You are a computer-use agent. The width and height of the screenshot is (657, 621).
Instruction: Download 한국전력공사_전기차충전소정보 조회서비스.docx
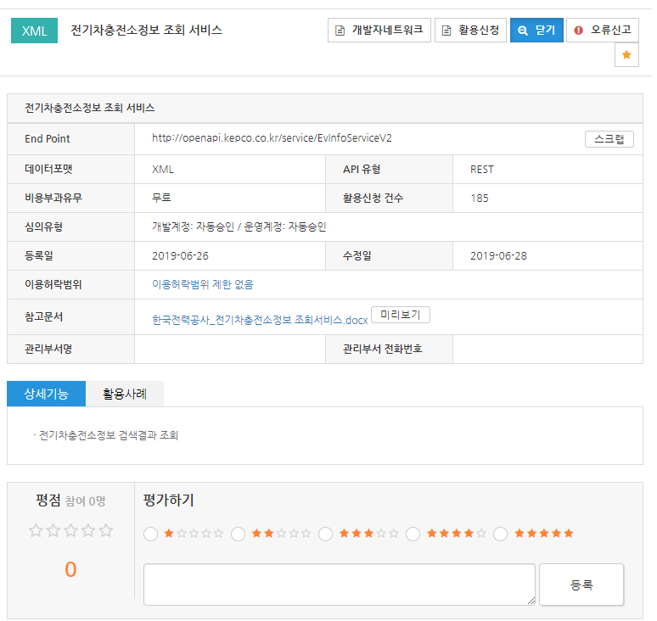(x=261, y=322)
